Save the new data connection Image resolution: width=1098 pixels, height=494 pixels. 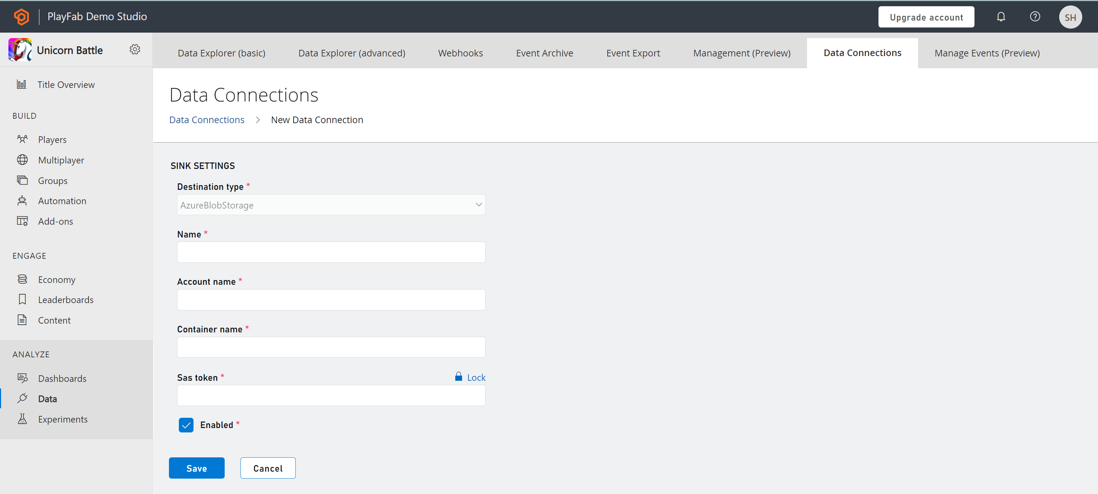196,468
